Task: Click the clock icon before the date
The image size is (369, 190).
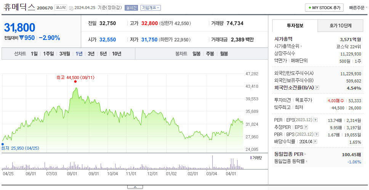Action: (x=72, y=8)
